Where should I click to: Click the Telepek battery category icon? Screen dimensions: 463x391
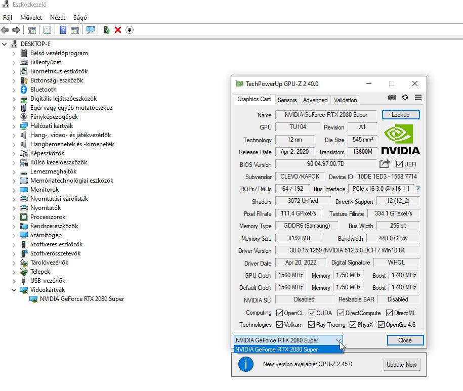(24, 272)
